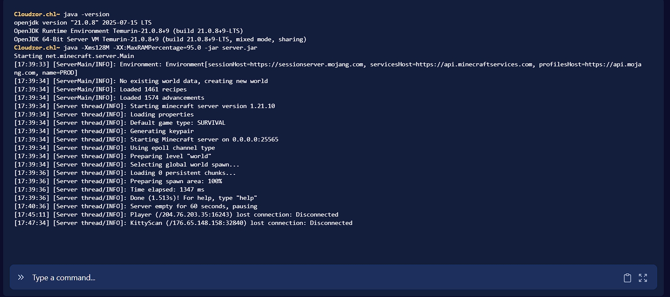
Task: Focus the "Type a command..." input field
Action: point(308,278)
